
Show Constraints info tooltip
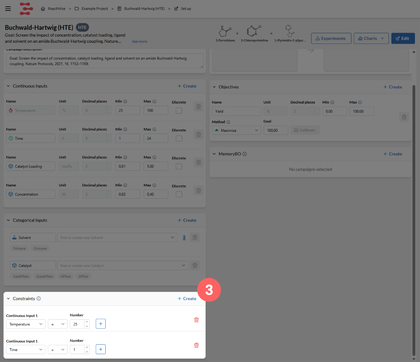[39, 299]
